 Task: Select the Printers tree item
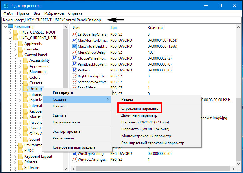tap(31, 162)
